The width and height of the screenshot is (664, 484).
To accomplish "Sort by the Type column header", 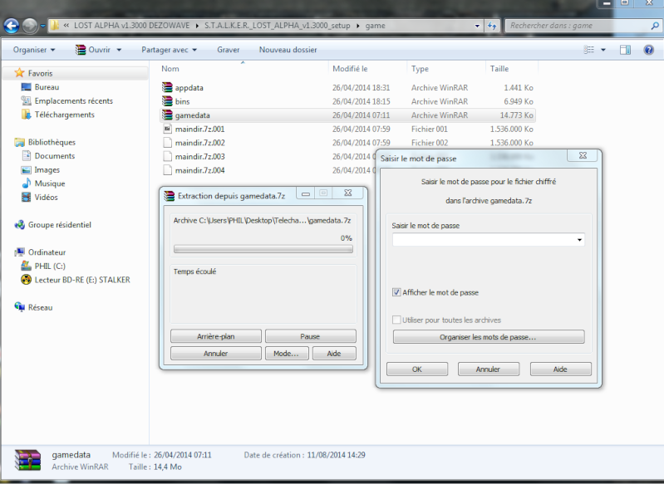I will [420, 69].
